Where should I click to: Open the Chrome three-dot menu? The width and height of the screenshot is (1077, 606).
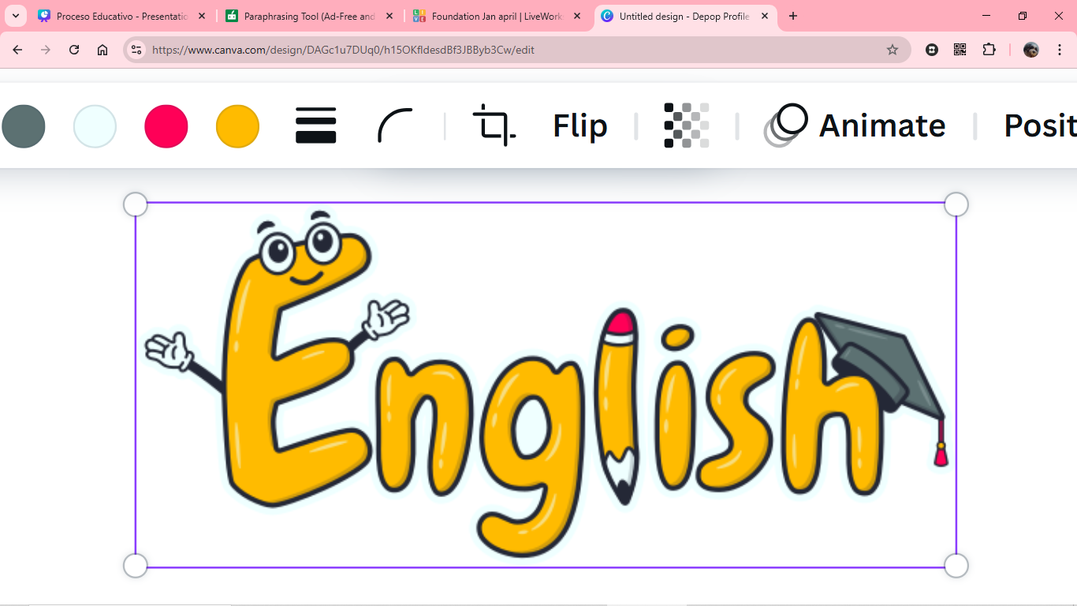click(1060, 50)
